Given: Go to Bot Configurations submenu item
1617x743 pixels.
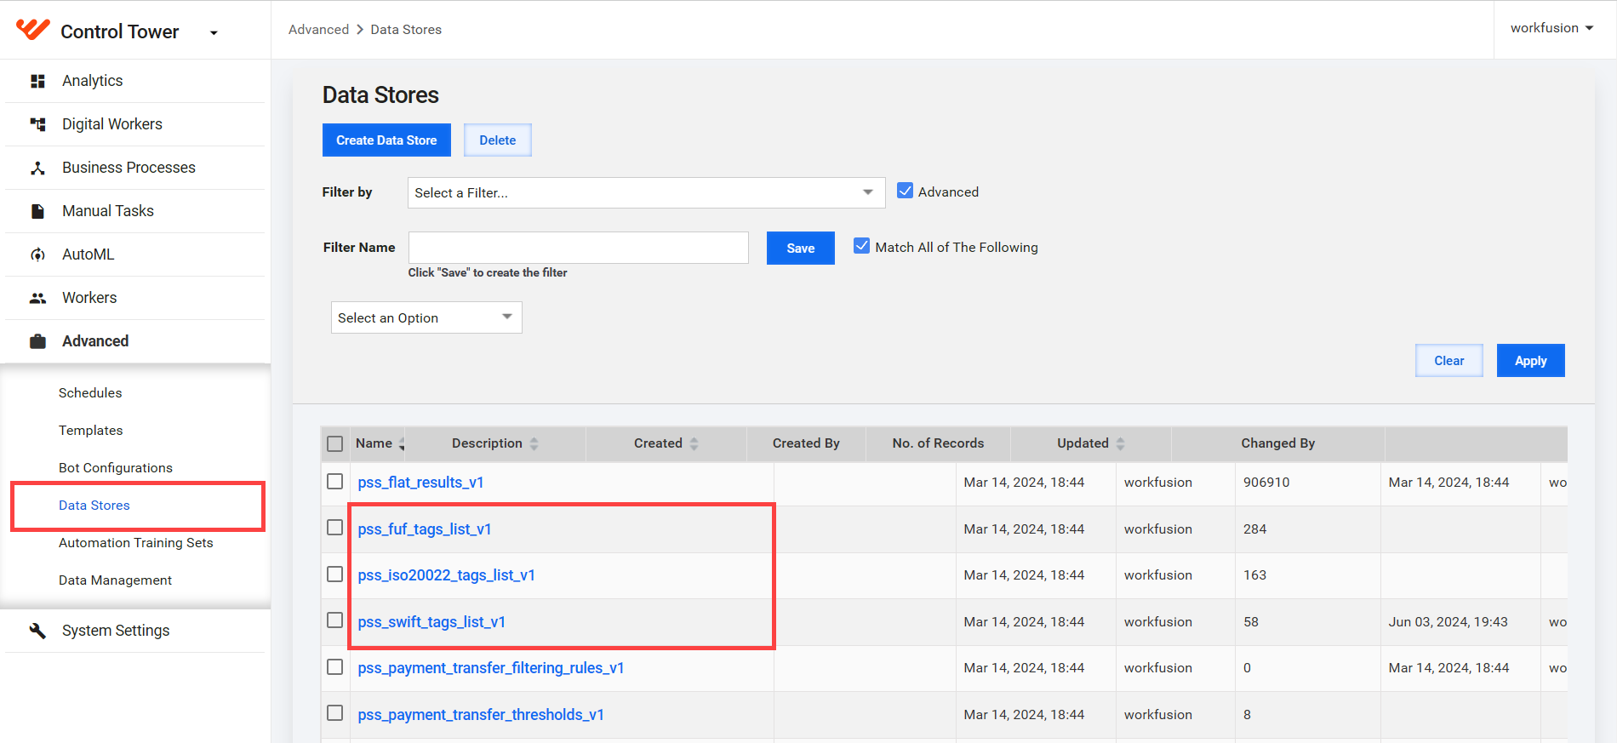Looking at the screenshot, I should click(116, 468).
